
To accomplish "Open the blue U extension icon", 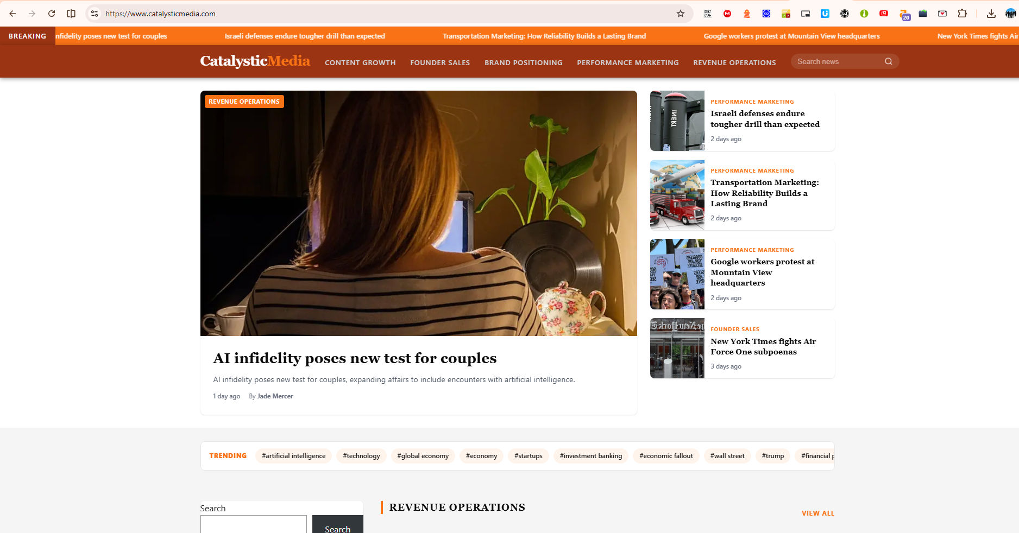I will pyautogui.click(x=825, y=14).
